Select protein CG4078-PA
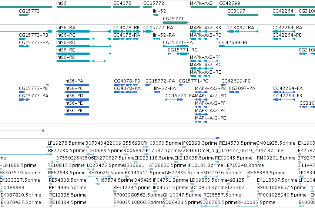The image size is (315, 208). pyautogui.click(x=126, y=92)
